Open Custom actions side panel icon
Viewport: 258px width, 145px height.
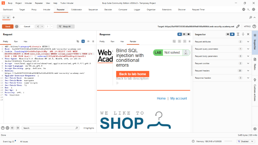pos(255,80)
